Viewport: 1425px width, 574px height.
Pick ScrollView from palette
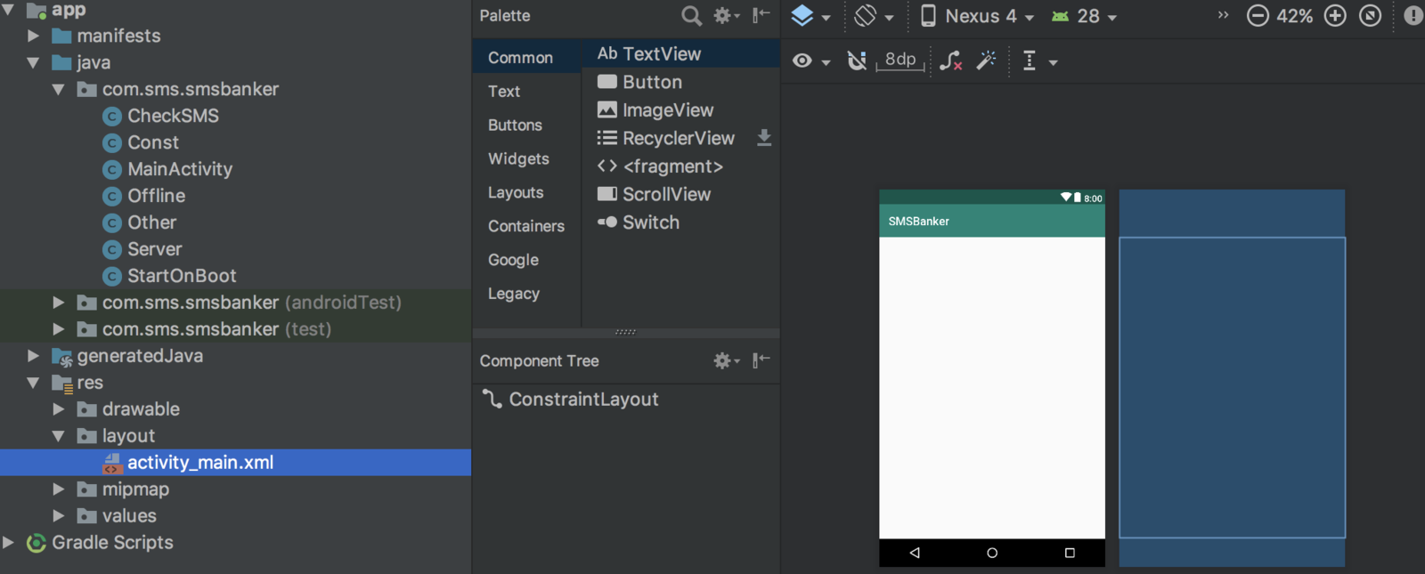point(680,194)
